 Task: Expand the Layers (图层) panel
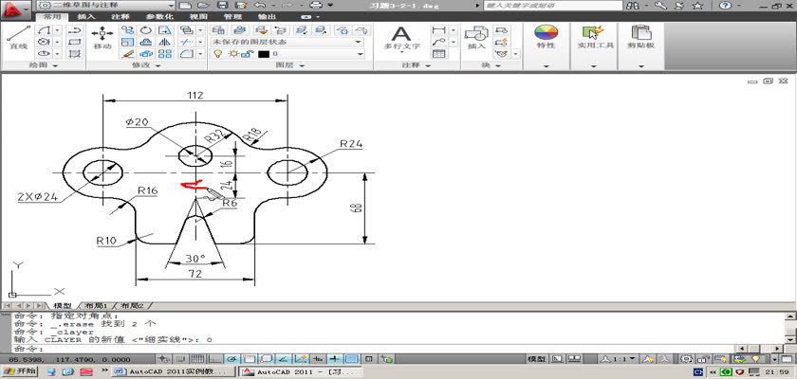(x=290, y=65)
